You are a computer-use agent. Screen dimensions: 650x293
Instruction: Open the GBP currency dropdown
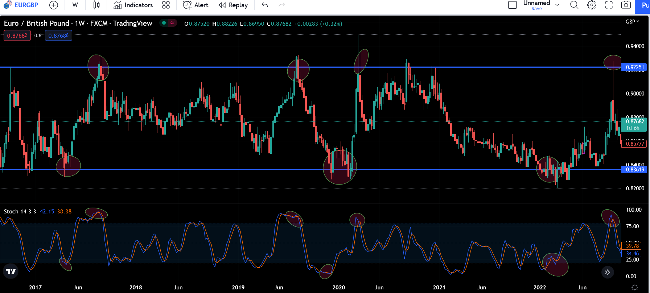(x=632, y=22)
